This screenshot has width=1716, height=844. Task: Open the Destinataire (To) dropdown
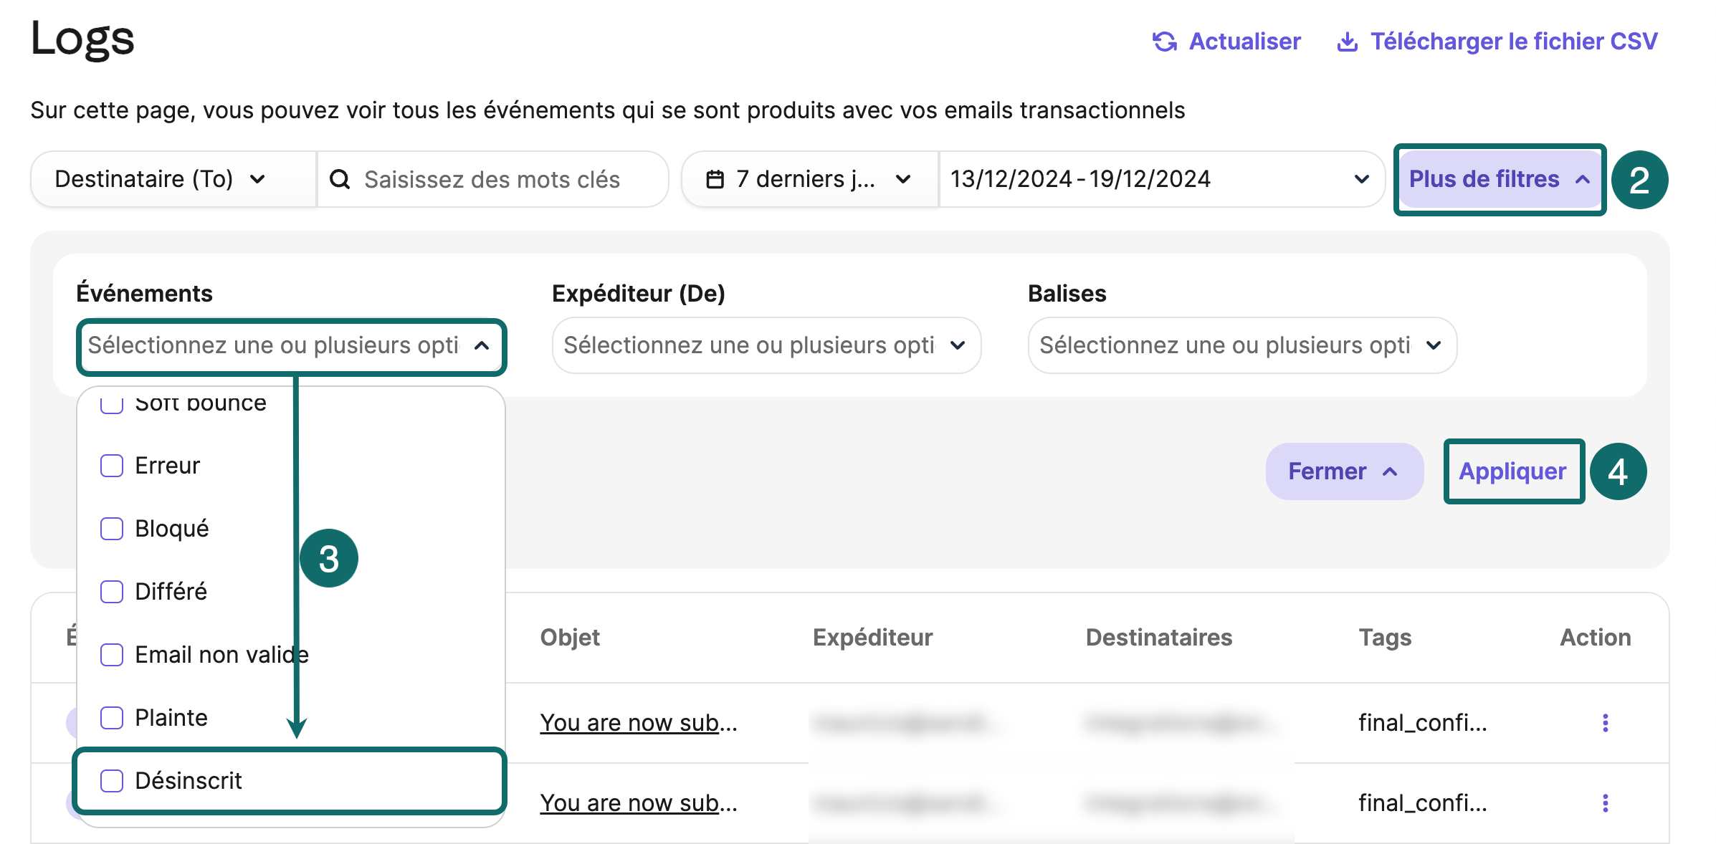click(173, 179)
